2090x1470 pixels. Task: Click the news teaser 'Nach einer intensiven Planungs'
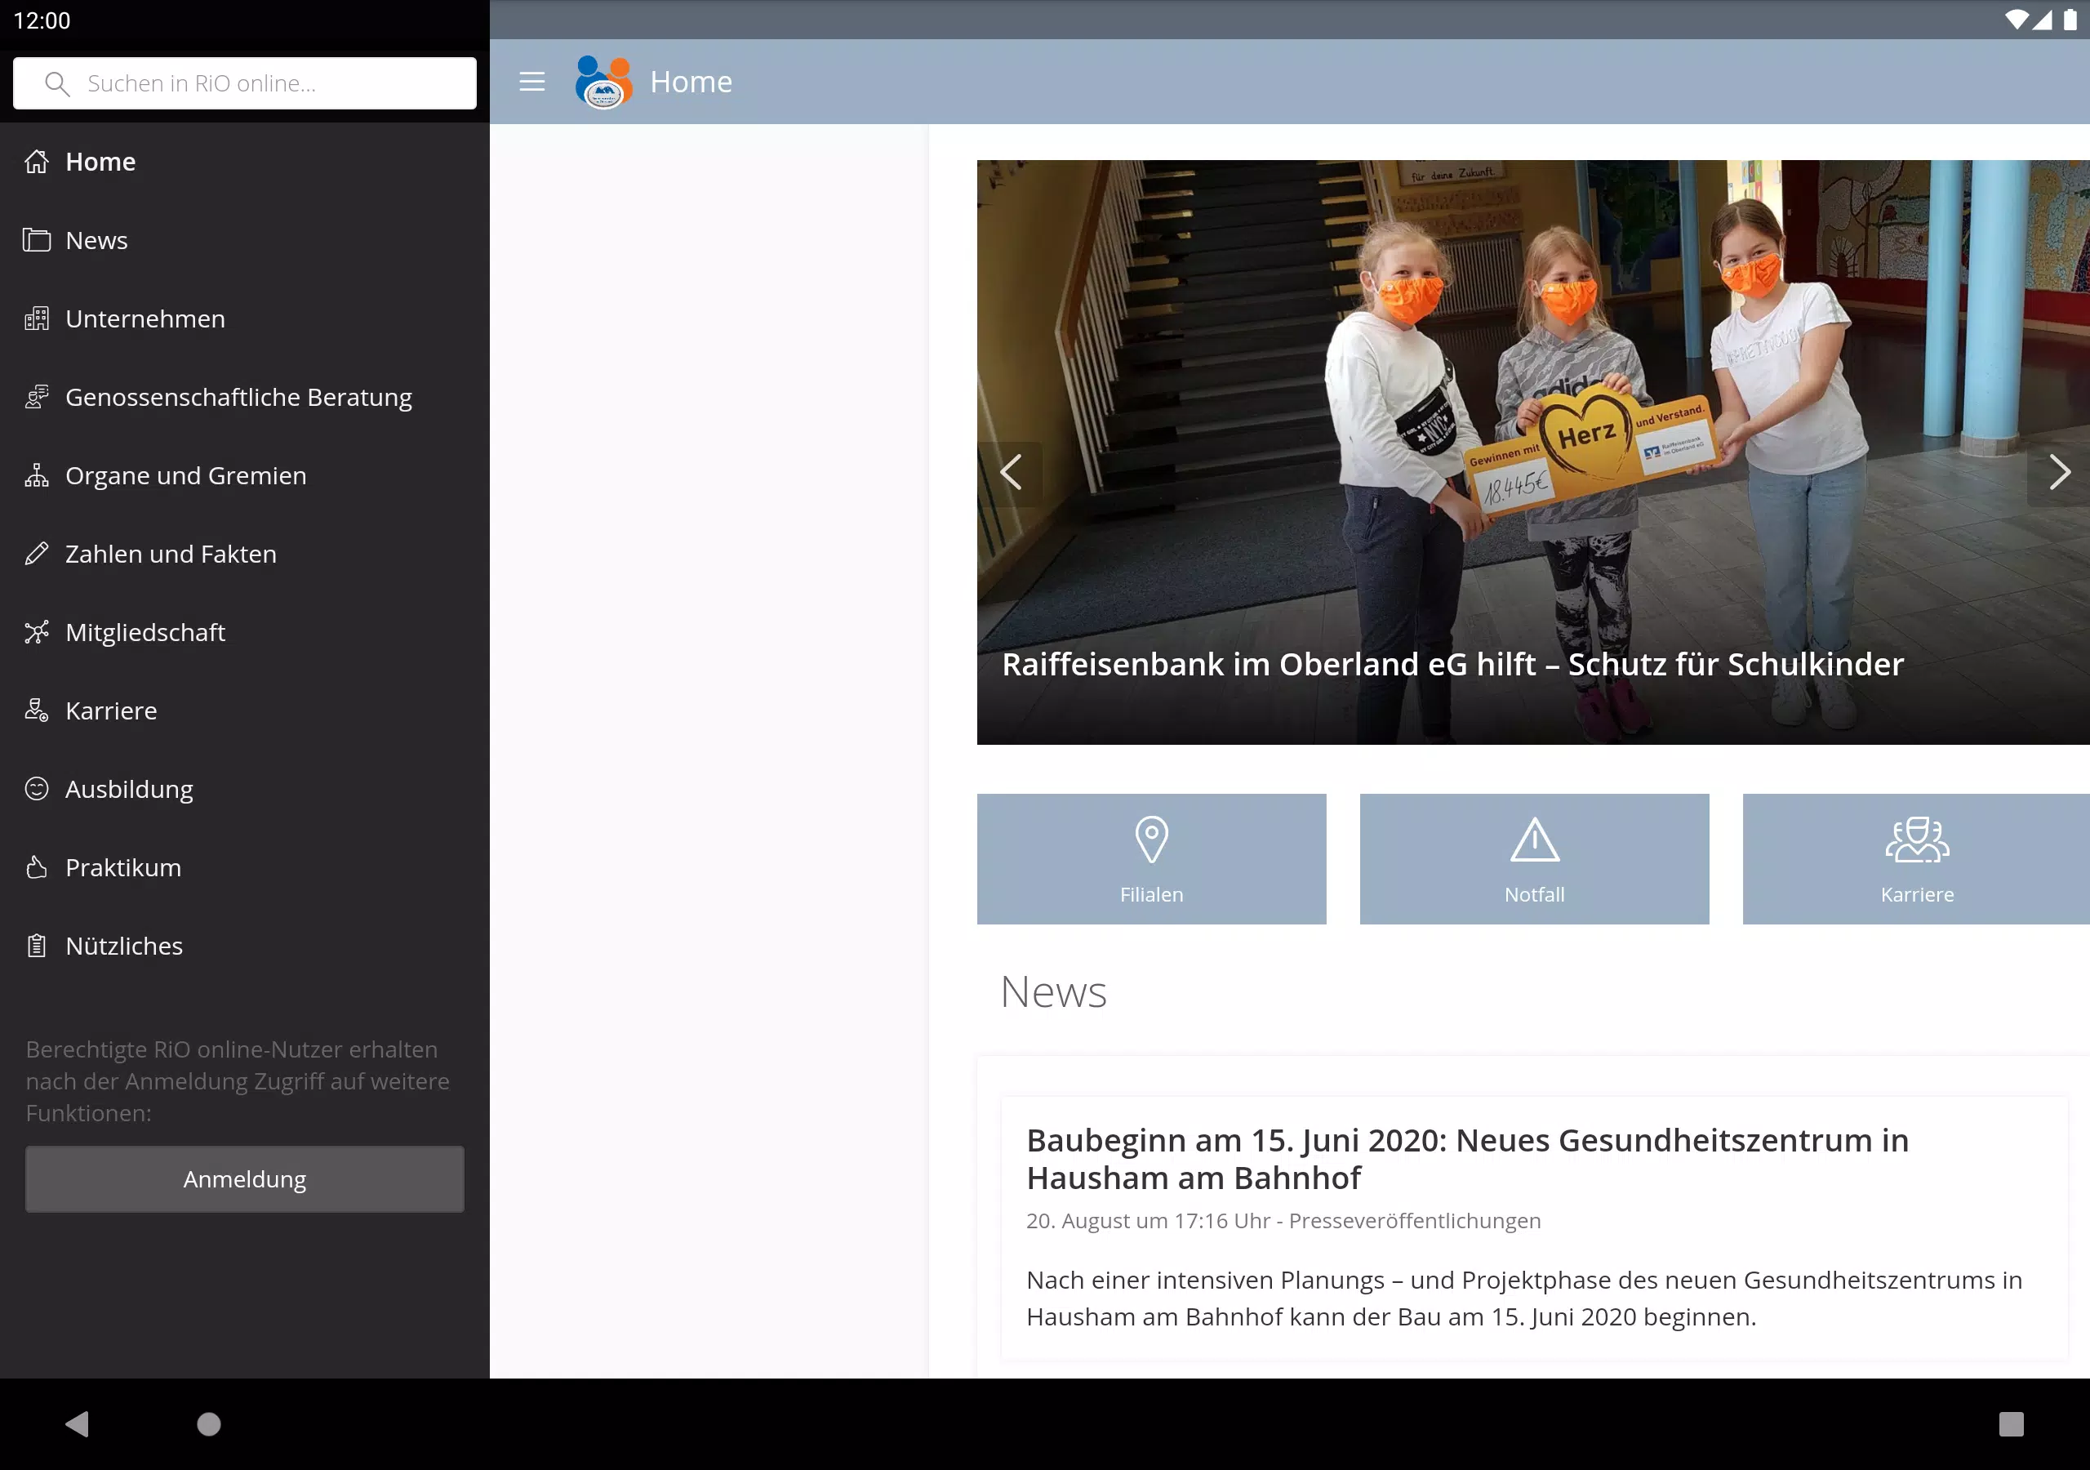(x=1523, y=1298)
